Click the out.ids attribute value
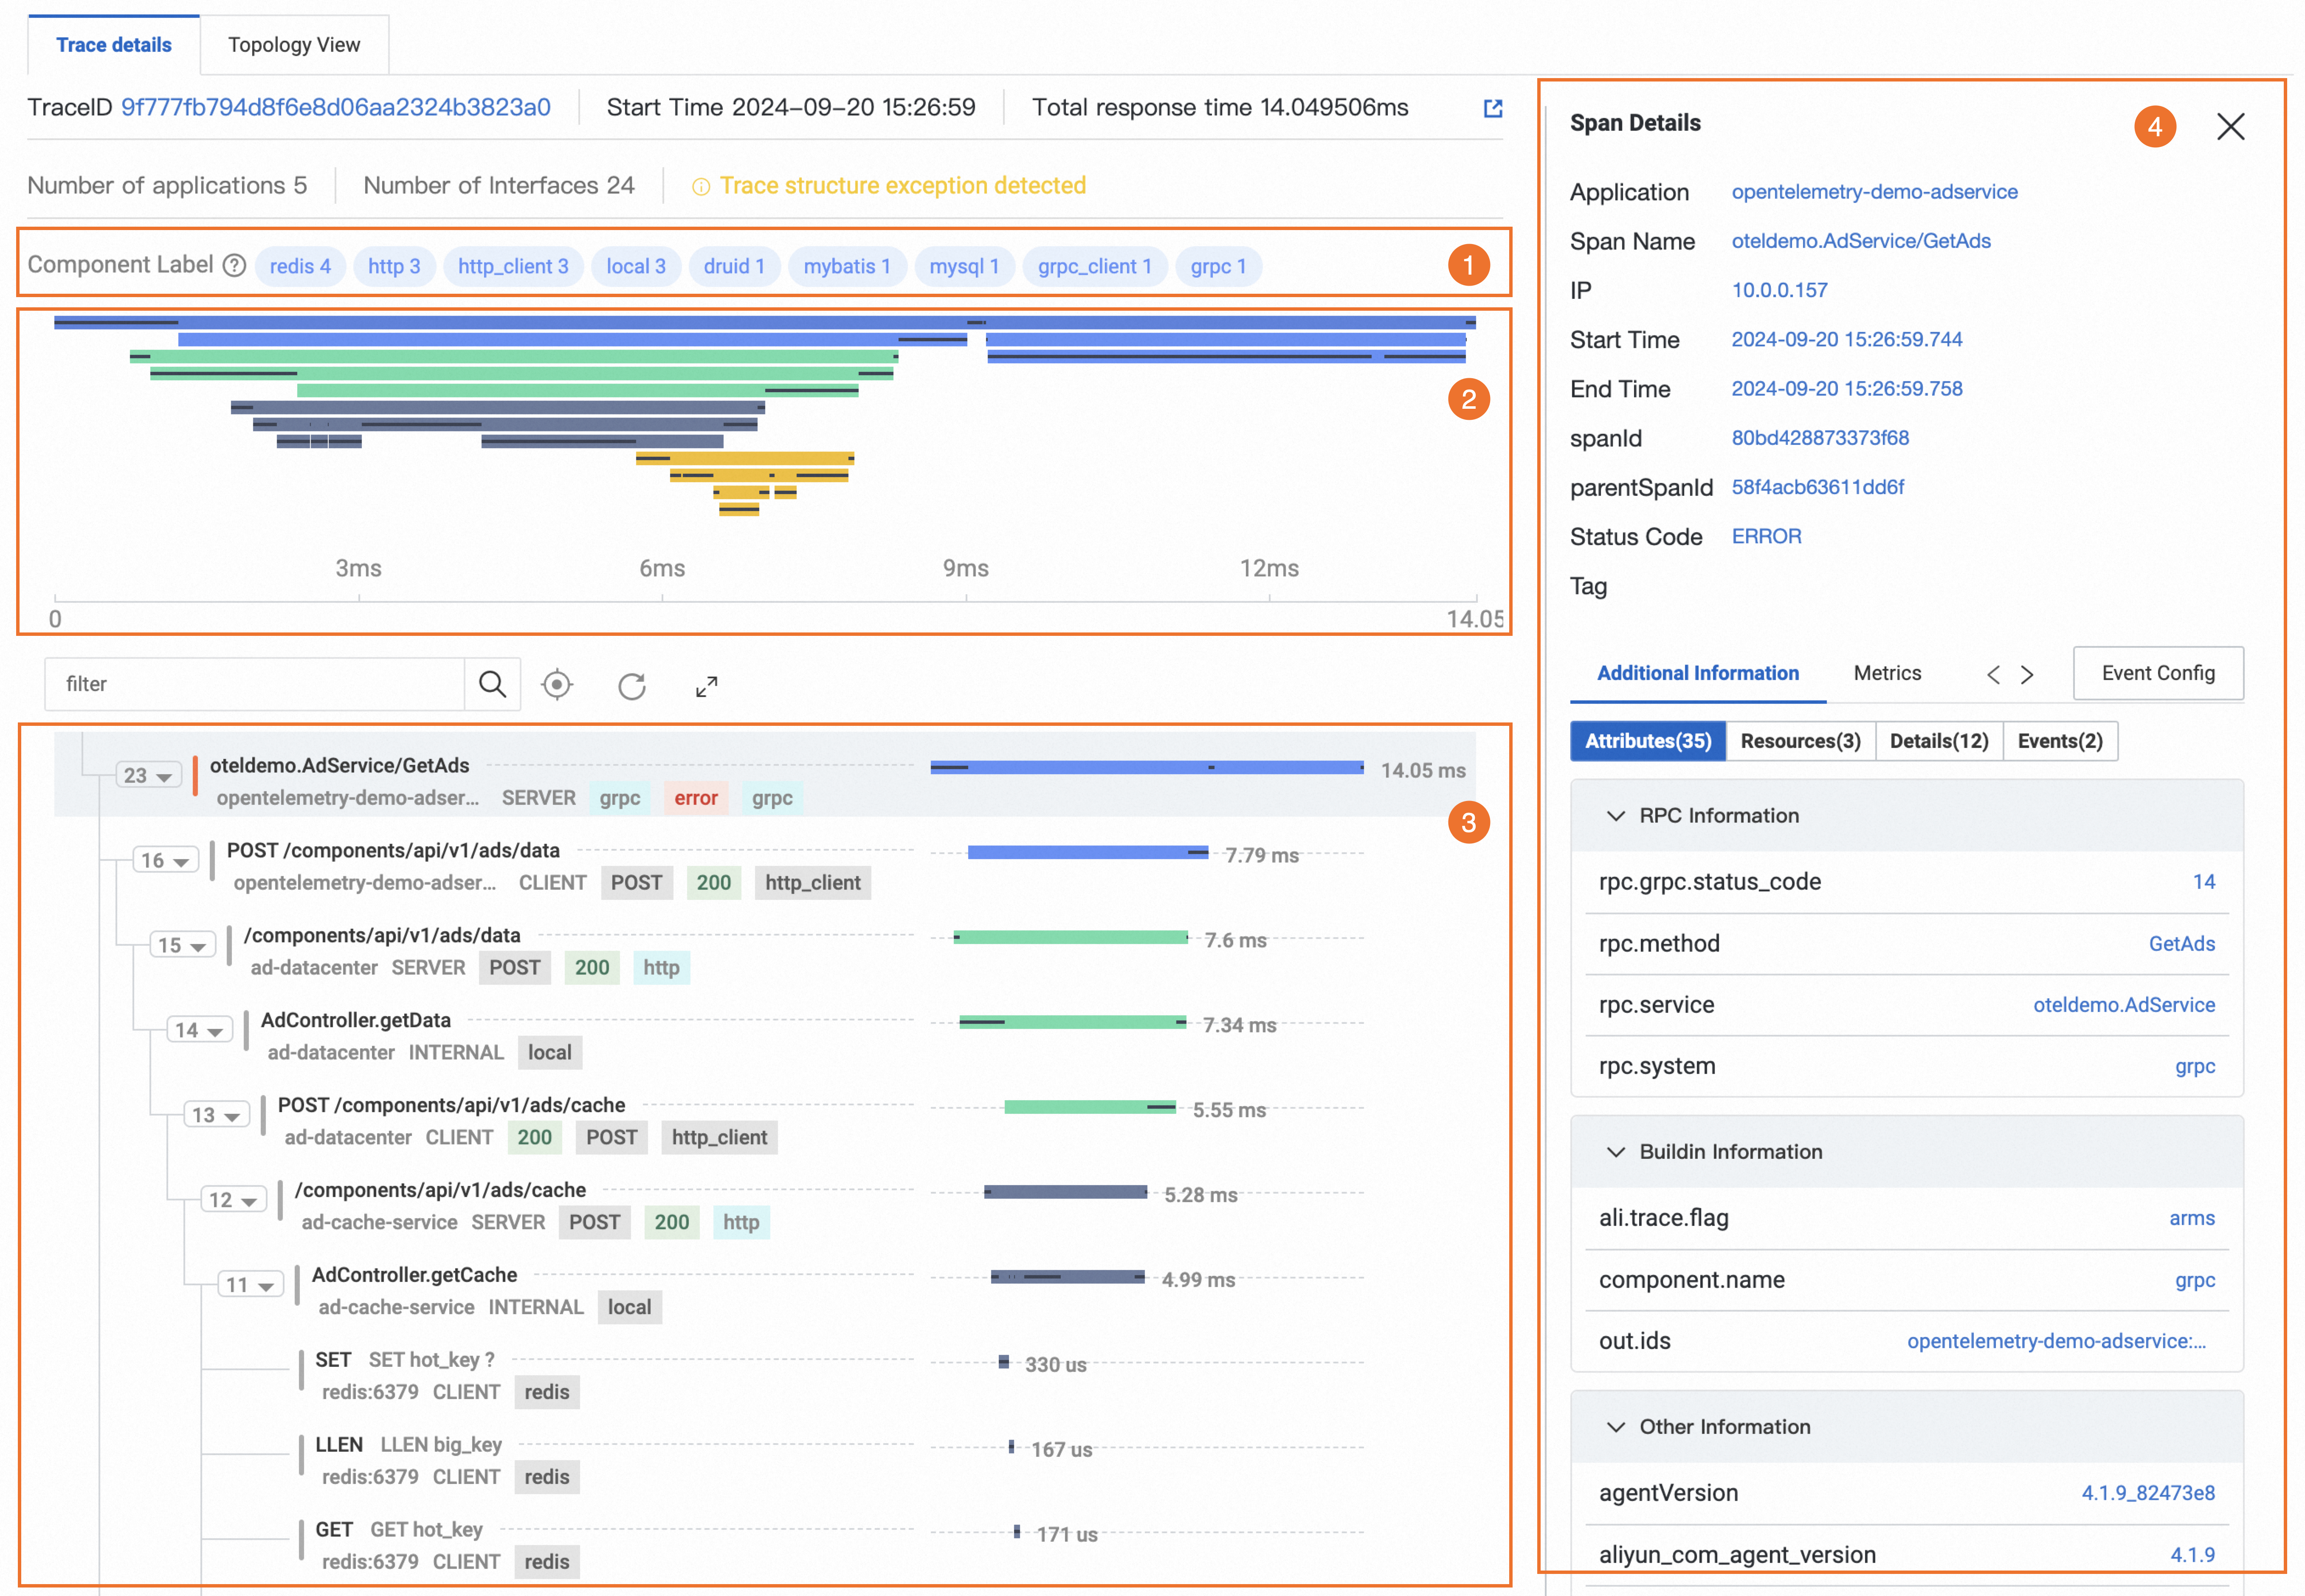 click(x=2056, y=1341)
